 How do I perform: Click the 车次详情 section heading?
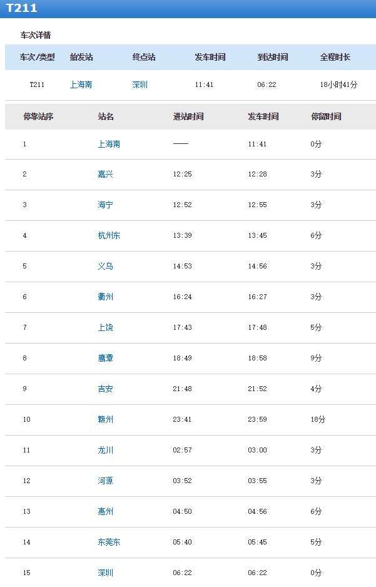(x=35, y=35)
